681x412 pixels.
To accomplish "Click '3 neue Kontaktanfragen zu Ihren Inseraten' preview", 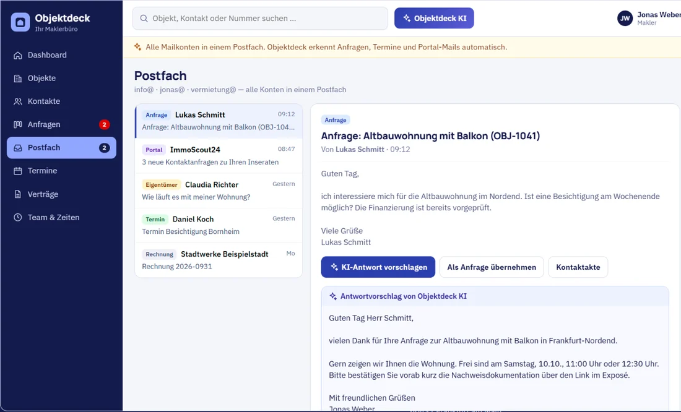I will coord(210,162).
